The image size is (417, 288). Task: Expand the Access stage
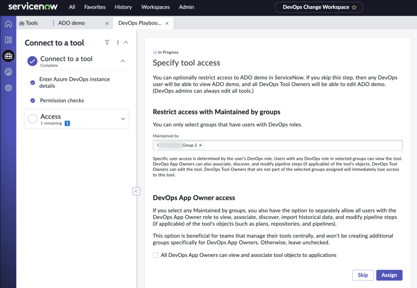123,119
